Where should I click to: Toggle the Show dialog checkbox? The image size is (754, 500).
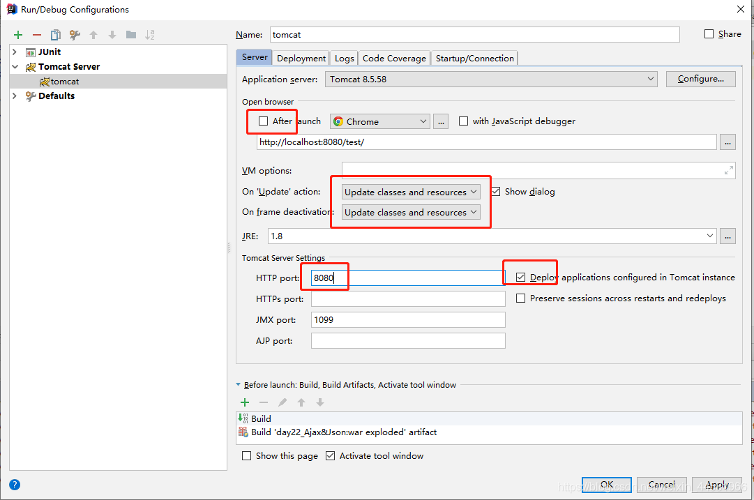click(x=496, y=191)
